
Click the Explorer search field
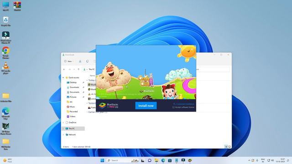pos(213,69)
